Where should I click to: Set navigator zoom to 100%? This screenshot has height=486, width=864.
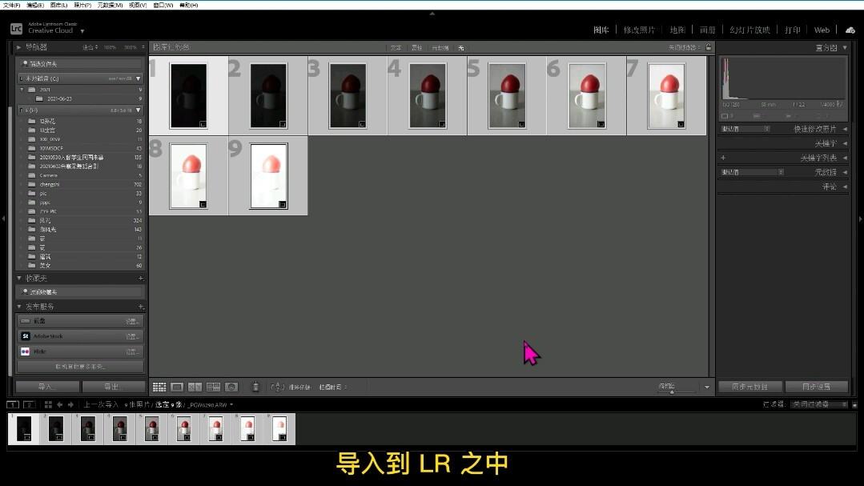111,47
